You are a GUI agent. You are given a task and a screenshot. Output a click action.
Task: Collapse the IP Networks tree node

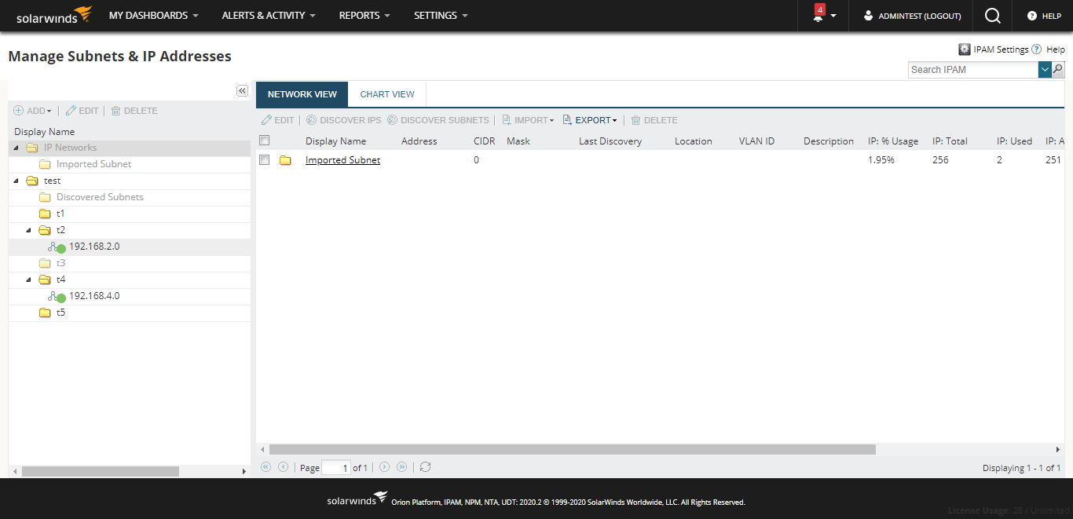coord(16,148)
